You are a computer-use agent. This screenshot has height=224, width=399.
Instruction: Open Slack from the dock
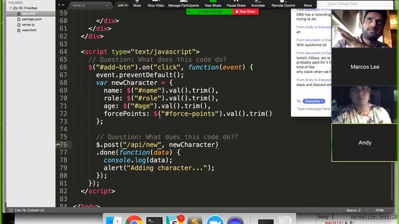click(175, 220)
